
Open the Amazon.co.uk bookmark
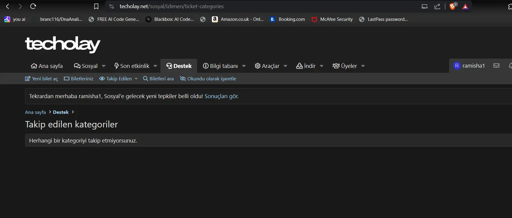point(238,19)
